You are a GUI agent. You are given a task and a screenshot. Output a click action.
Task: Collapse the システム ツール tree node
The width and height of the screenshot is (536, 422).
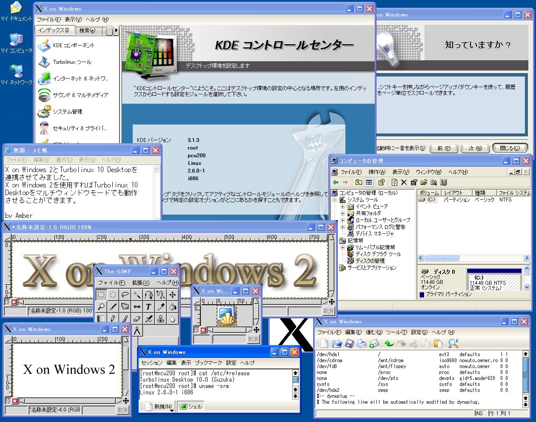334,200
